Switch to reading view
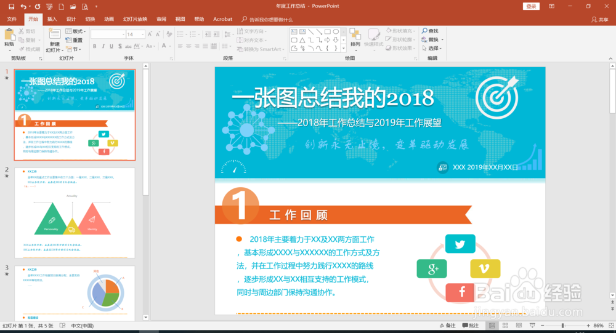 pyautogui.click(x=519, y=326)
